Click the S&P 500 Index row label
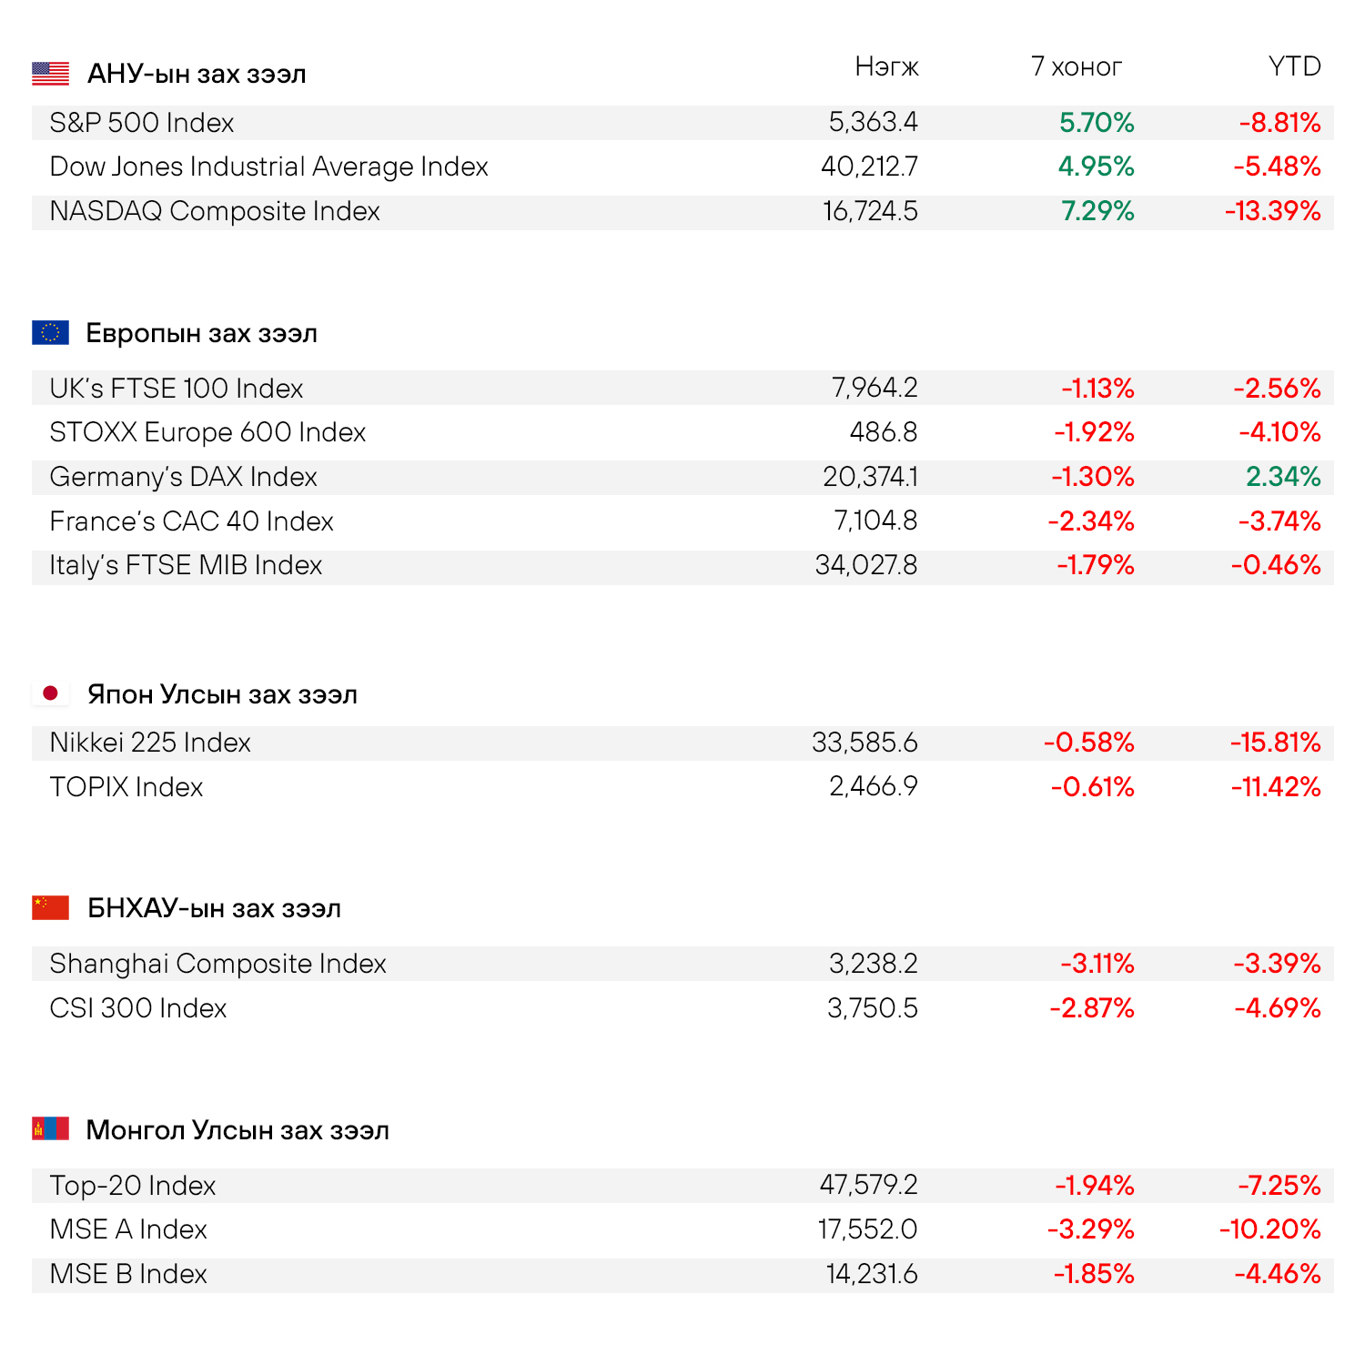Image resolution: width=1365 pixels, height=1365 pixels. 142,123
